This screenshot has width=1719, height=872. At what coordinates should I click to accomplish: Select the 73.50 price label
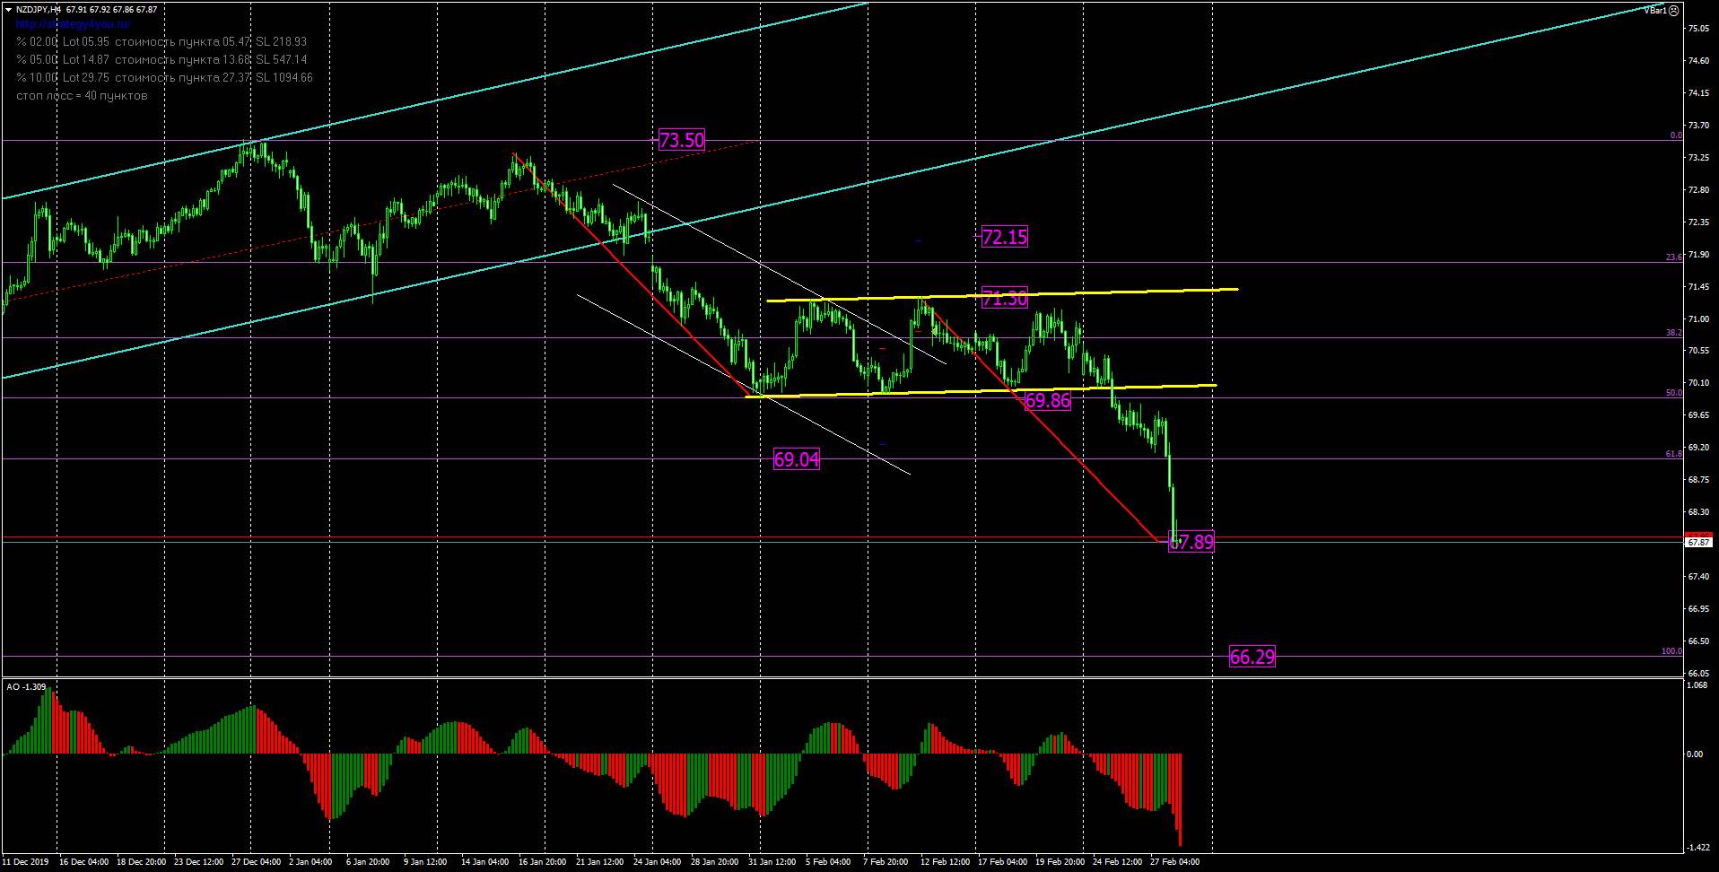coord(682,140)
